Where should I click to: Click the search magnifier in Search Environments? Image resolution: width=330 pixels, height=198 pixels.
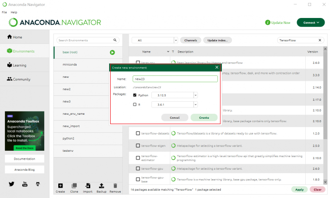tap(115, 40)
